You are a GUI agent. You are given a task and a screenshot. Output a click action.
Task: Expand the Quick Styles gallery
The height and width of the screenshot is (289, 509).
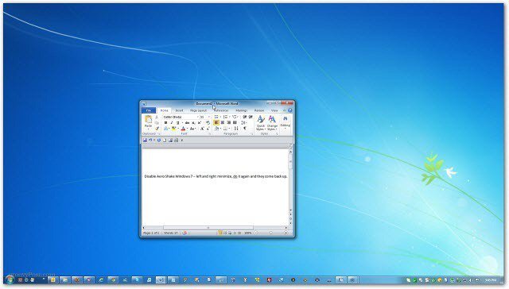[261, 123]
